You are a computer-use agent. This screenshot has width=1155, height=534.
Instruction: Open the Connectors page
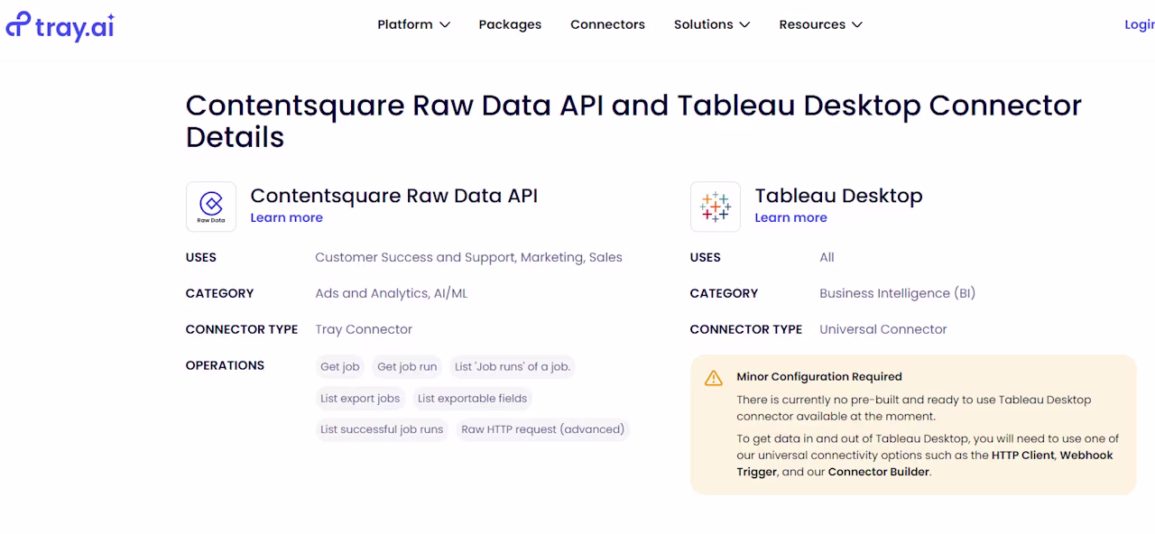pyautogui.click(x=607, y=24)
